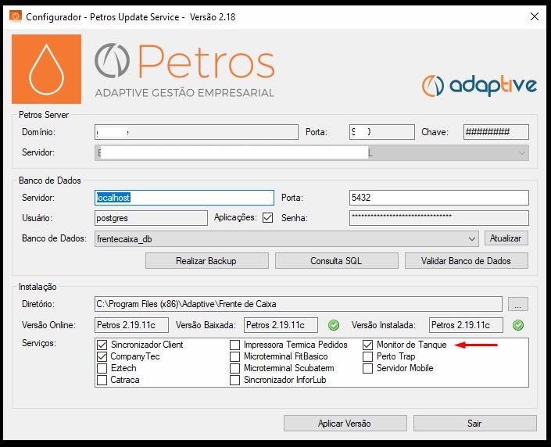Click the Domínio input field

coord(196,132)
